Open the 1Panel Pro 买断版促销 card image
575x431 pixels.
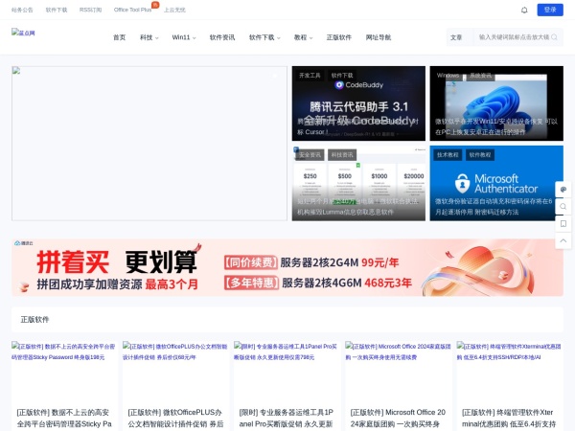(287, 370)
